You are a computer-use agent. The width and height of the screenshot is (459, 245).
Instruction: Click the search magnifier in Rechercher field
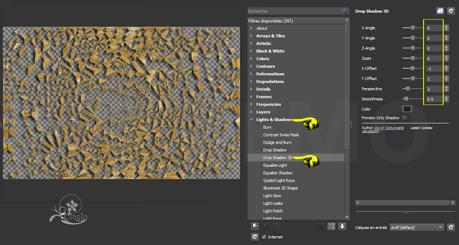point(344,11)
